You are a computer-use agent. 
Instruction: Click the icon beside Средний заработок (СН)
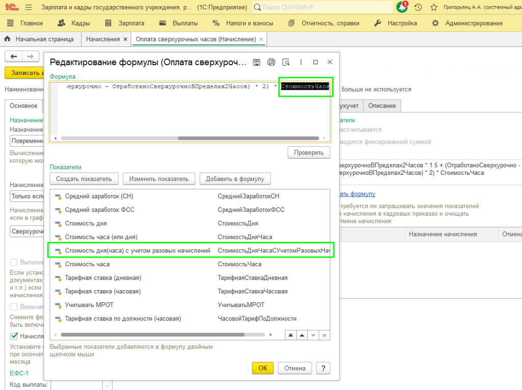(58, 196)
